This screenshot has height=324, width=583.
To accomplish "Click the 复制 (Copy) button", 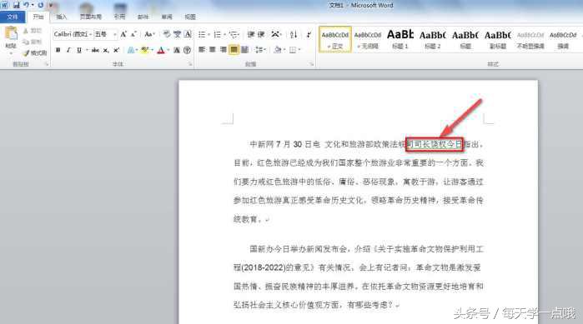I will point(33,42).
